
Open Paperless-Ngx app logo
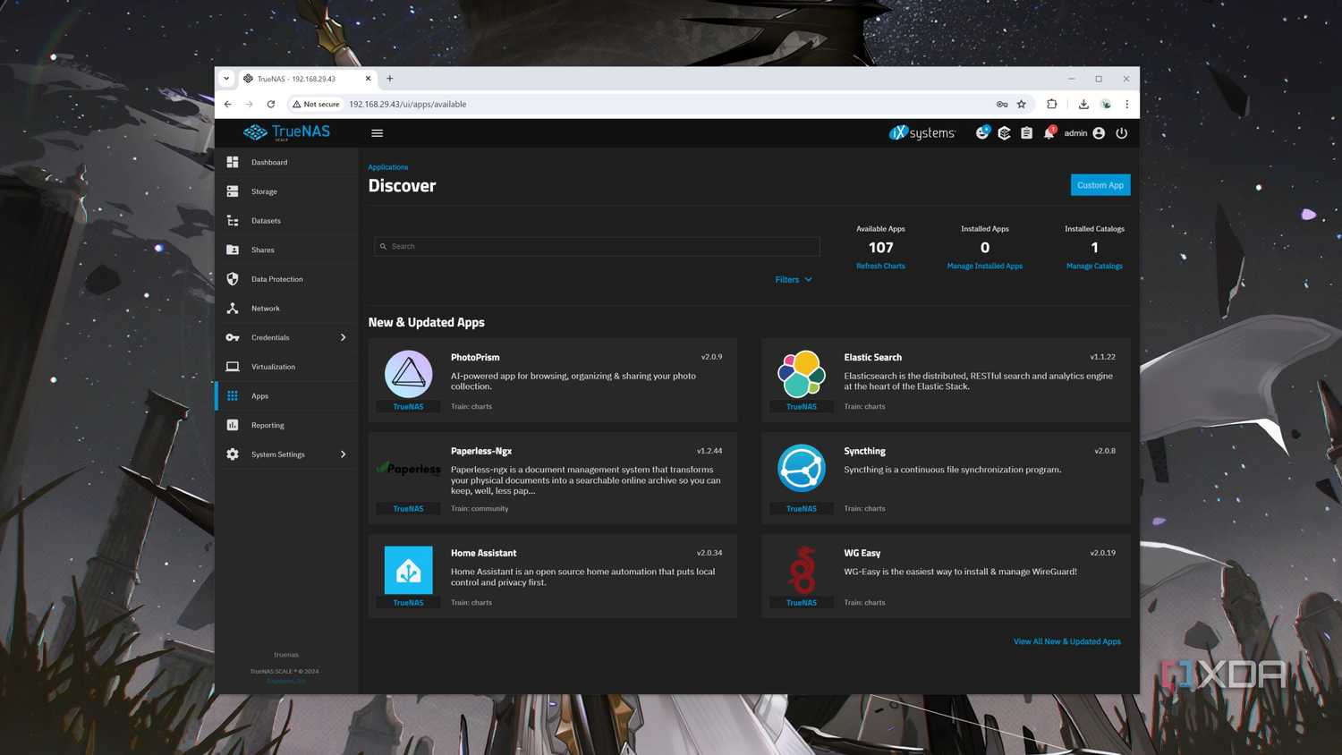(x=409, y=468)
